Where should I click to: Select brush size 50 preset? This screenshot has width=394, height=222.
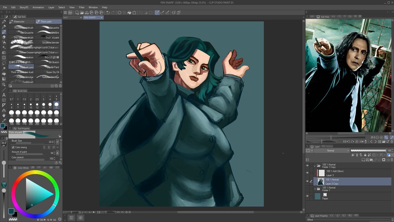31,113
